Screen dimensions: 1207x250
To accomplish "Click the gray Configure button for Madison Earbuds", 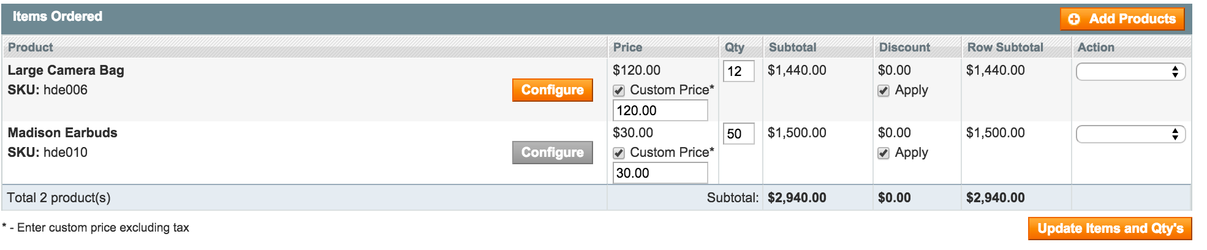I will coord(553,153).
